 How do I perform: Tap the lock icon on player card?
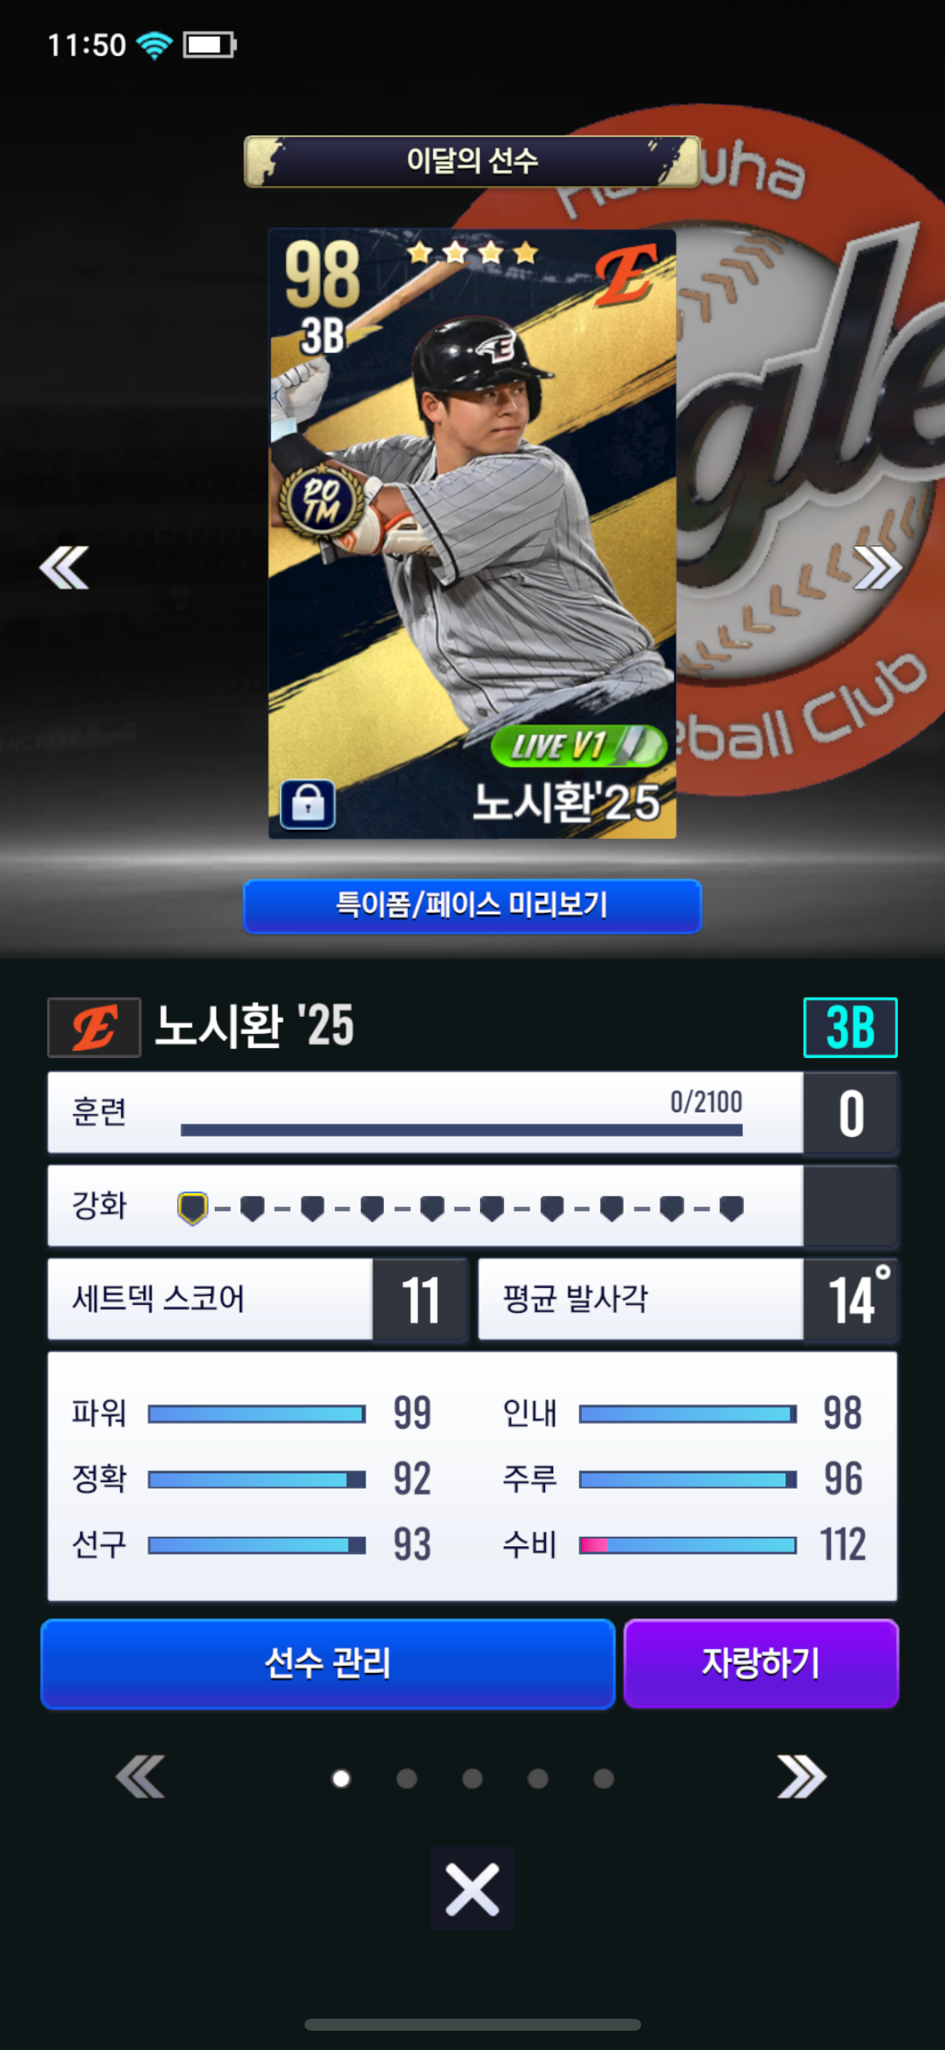coord(308,804)
